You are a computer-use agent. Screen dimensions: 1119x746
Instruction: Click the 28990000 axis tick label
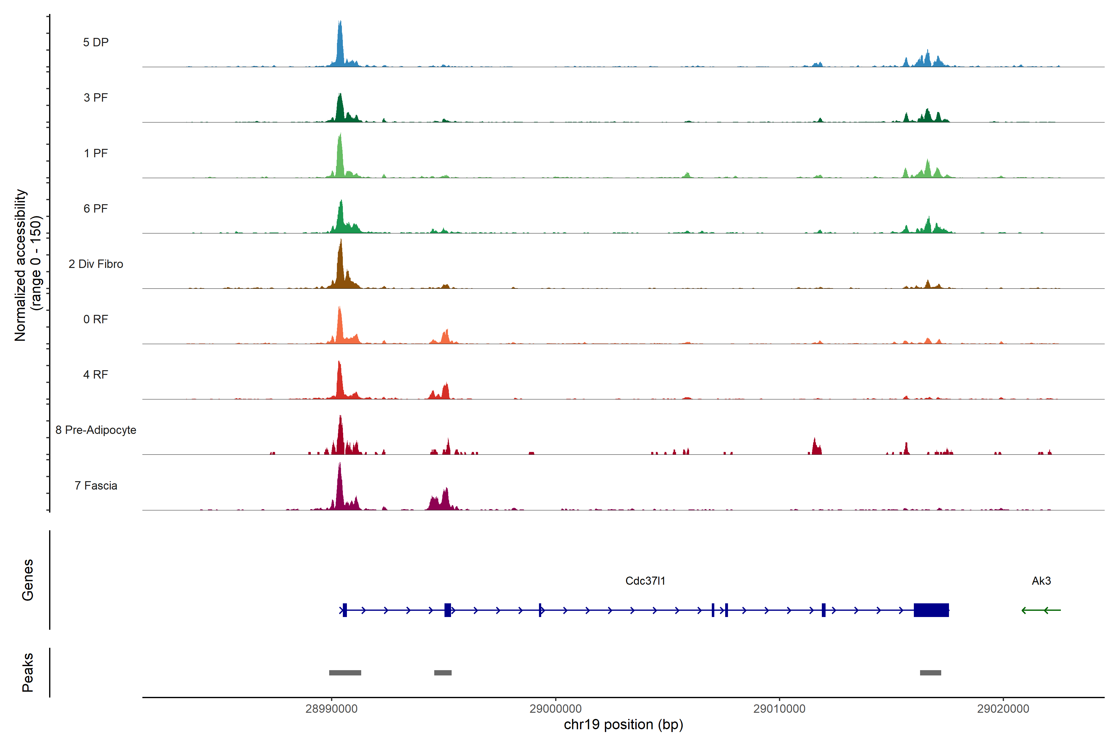331,709
